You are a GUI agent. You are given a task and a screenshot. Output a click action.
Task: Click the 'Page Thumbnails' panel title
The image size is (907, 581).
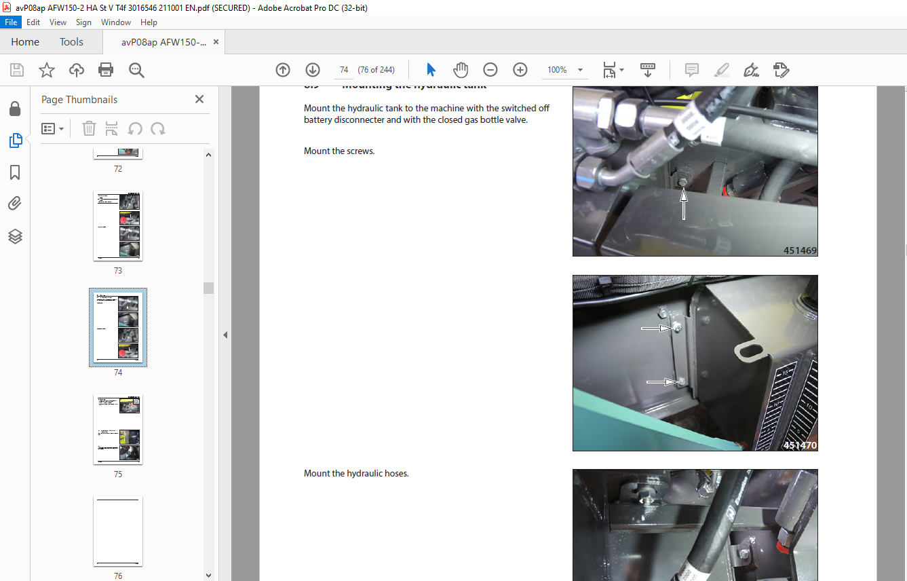point(79,99)
